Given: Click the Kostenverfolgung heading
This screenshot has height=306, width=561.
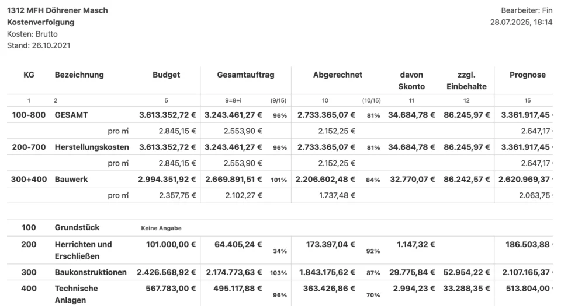Looking at the screenshot, I should (41, 22).
